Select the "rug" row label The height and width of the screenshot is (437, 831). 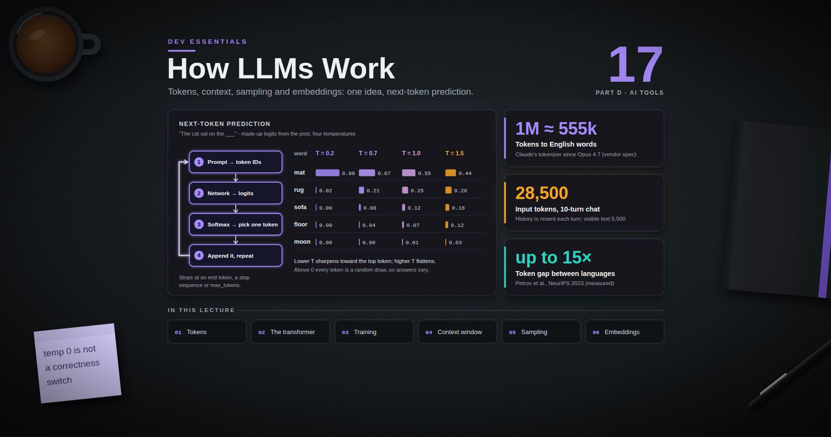pos(299,190)
